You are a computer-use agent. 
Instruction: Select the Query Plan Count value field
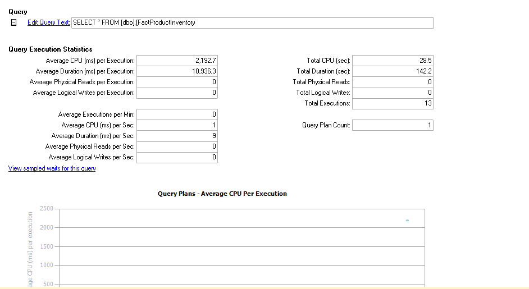click(393, 125)
